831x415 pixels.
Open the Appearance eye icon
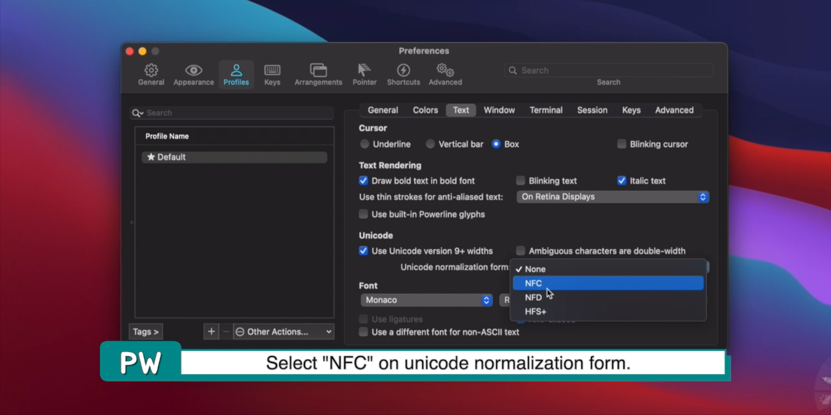click(193, 70)
